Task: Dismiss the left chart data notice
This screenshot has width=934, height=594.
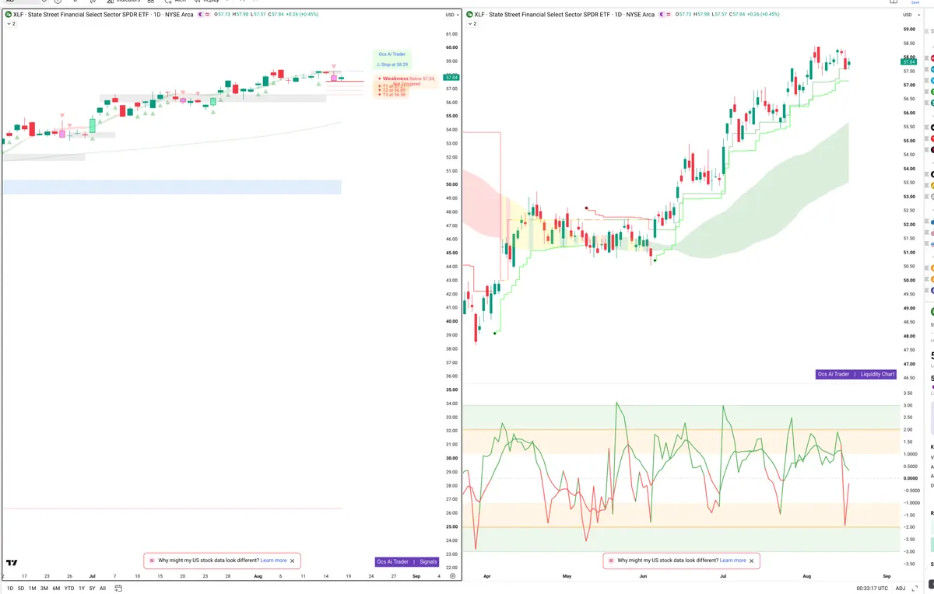Action: pyautogui.click(x=293, y=561)
